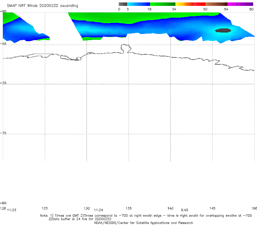
Task: Pick the green segment of the colorbar
Action: click(163, 4)
